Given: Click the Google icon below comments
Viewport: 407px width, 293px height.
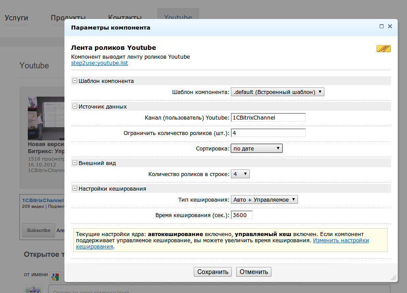Looking at the screenshot, I should click(x=55, y=277).
